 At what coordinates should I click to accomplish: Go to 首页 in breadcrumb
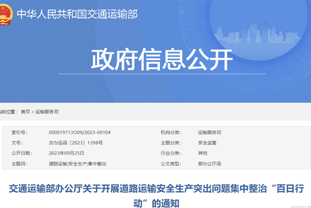point(25,112)
